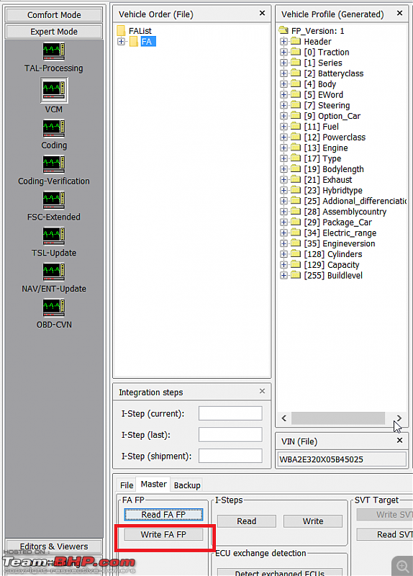Image resolution: width=413 pixels, height=576 pixels.
Task: Expand the [1] Series node
Action: tap(283, 63)
